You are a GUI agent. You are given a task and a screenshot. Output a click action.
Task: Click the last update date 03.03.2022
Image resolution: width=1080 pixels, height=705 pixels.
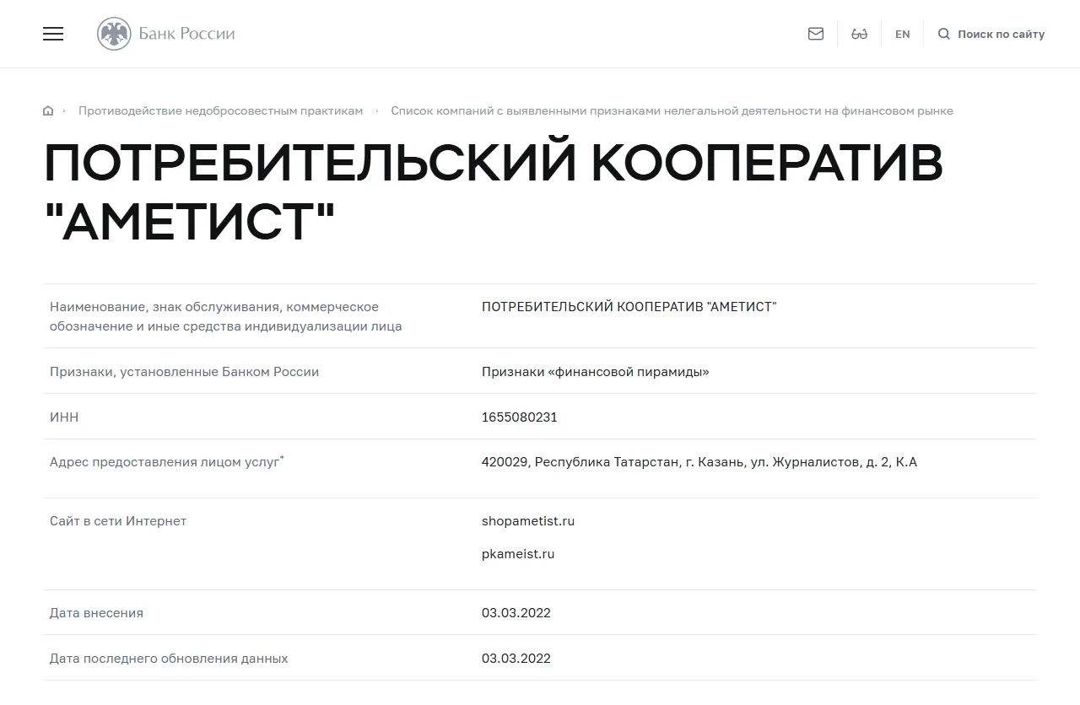tap(516, 659)
